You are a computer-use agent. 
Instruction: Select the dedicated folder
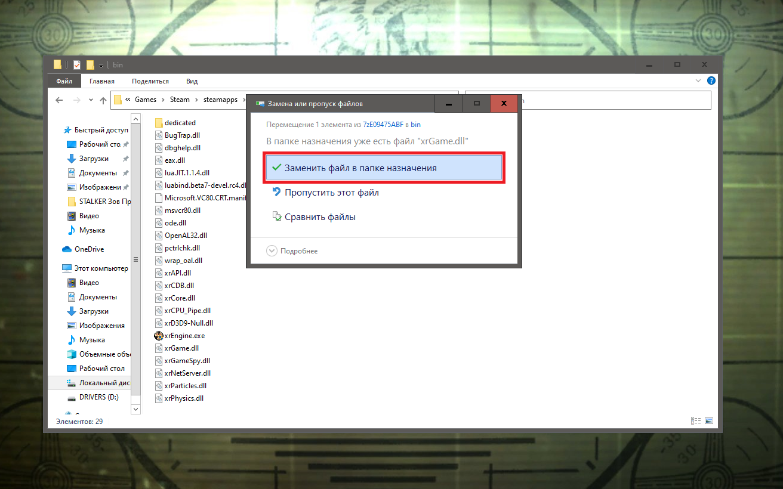tap(175, 123)
